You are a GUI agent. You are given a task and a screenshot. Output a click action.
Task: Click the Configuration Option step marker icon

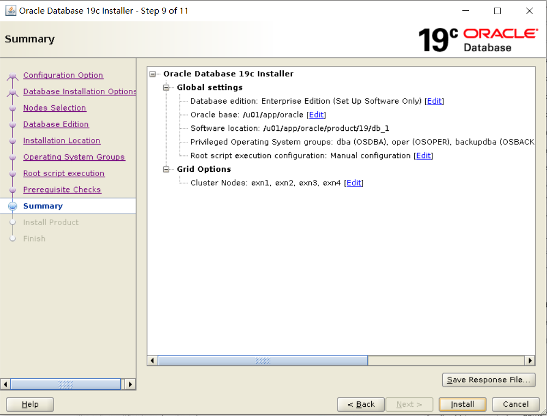point(13,76)
